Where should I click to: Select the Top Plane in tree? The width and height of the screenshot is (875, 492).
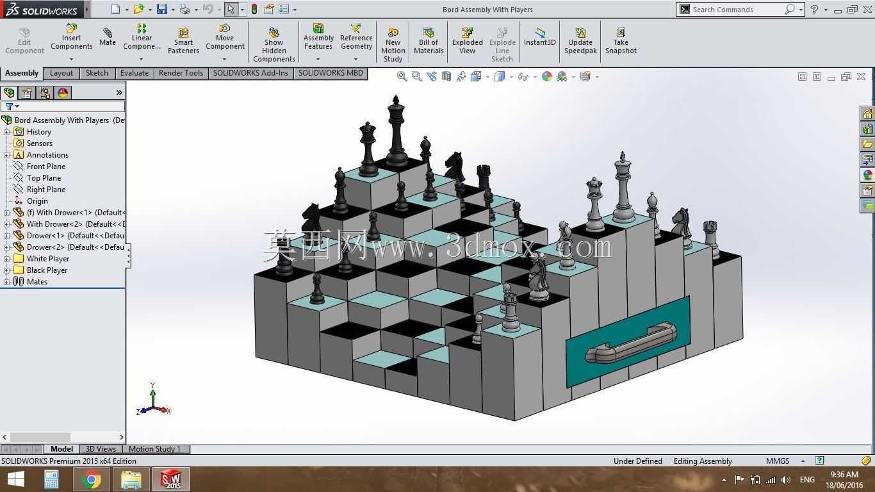pyautogui.click(x=44, y=178)
